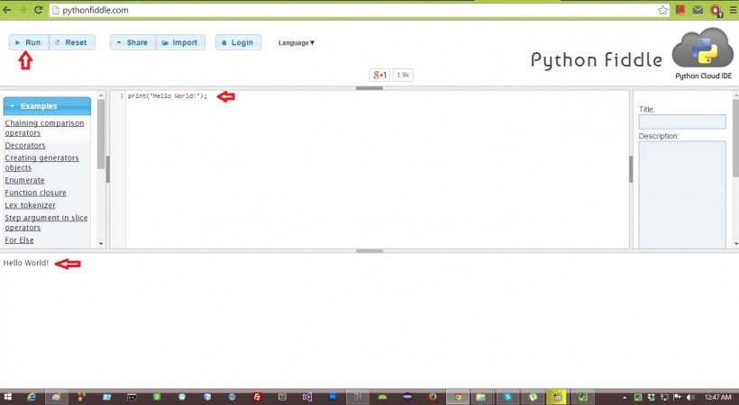Click Import button
This screenshot has height=405, width=739.
point(180,42)
